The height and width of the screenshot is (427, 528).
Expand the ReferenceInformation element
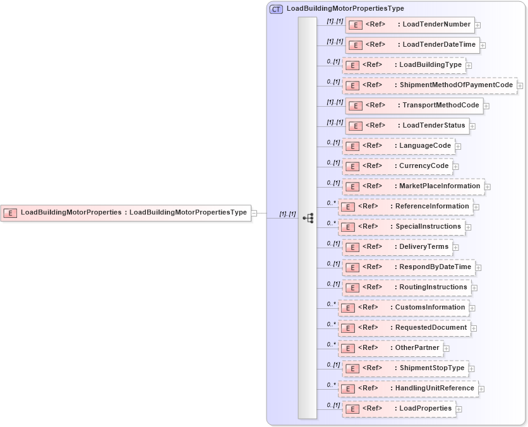click(476, 207)
